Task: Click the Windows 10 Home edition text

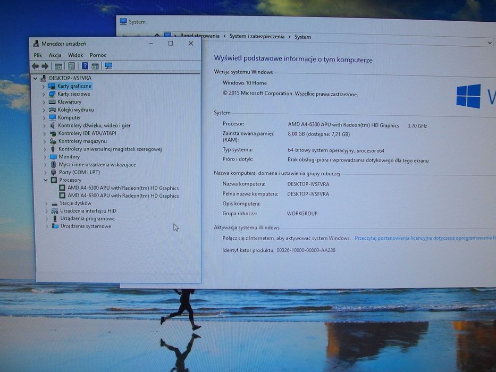Action: click(245, 83)
